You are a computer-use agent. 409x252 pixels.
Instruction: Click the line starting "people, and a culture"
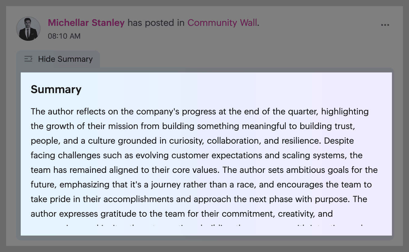pos(192,141)
